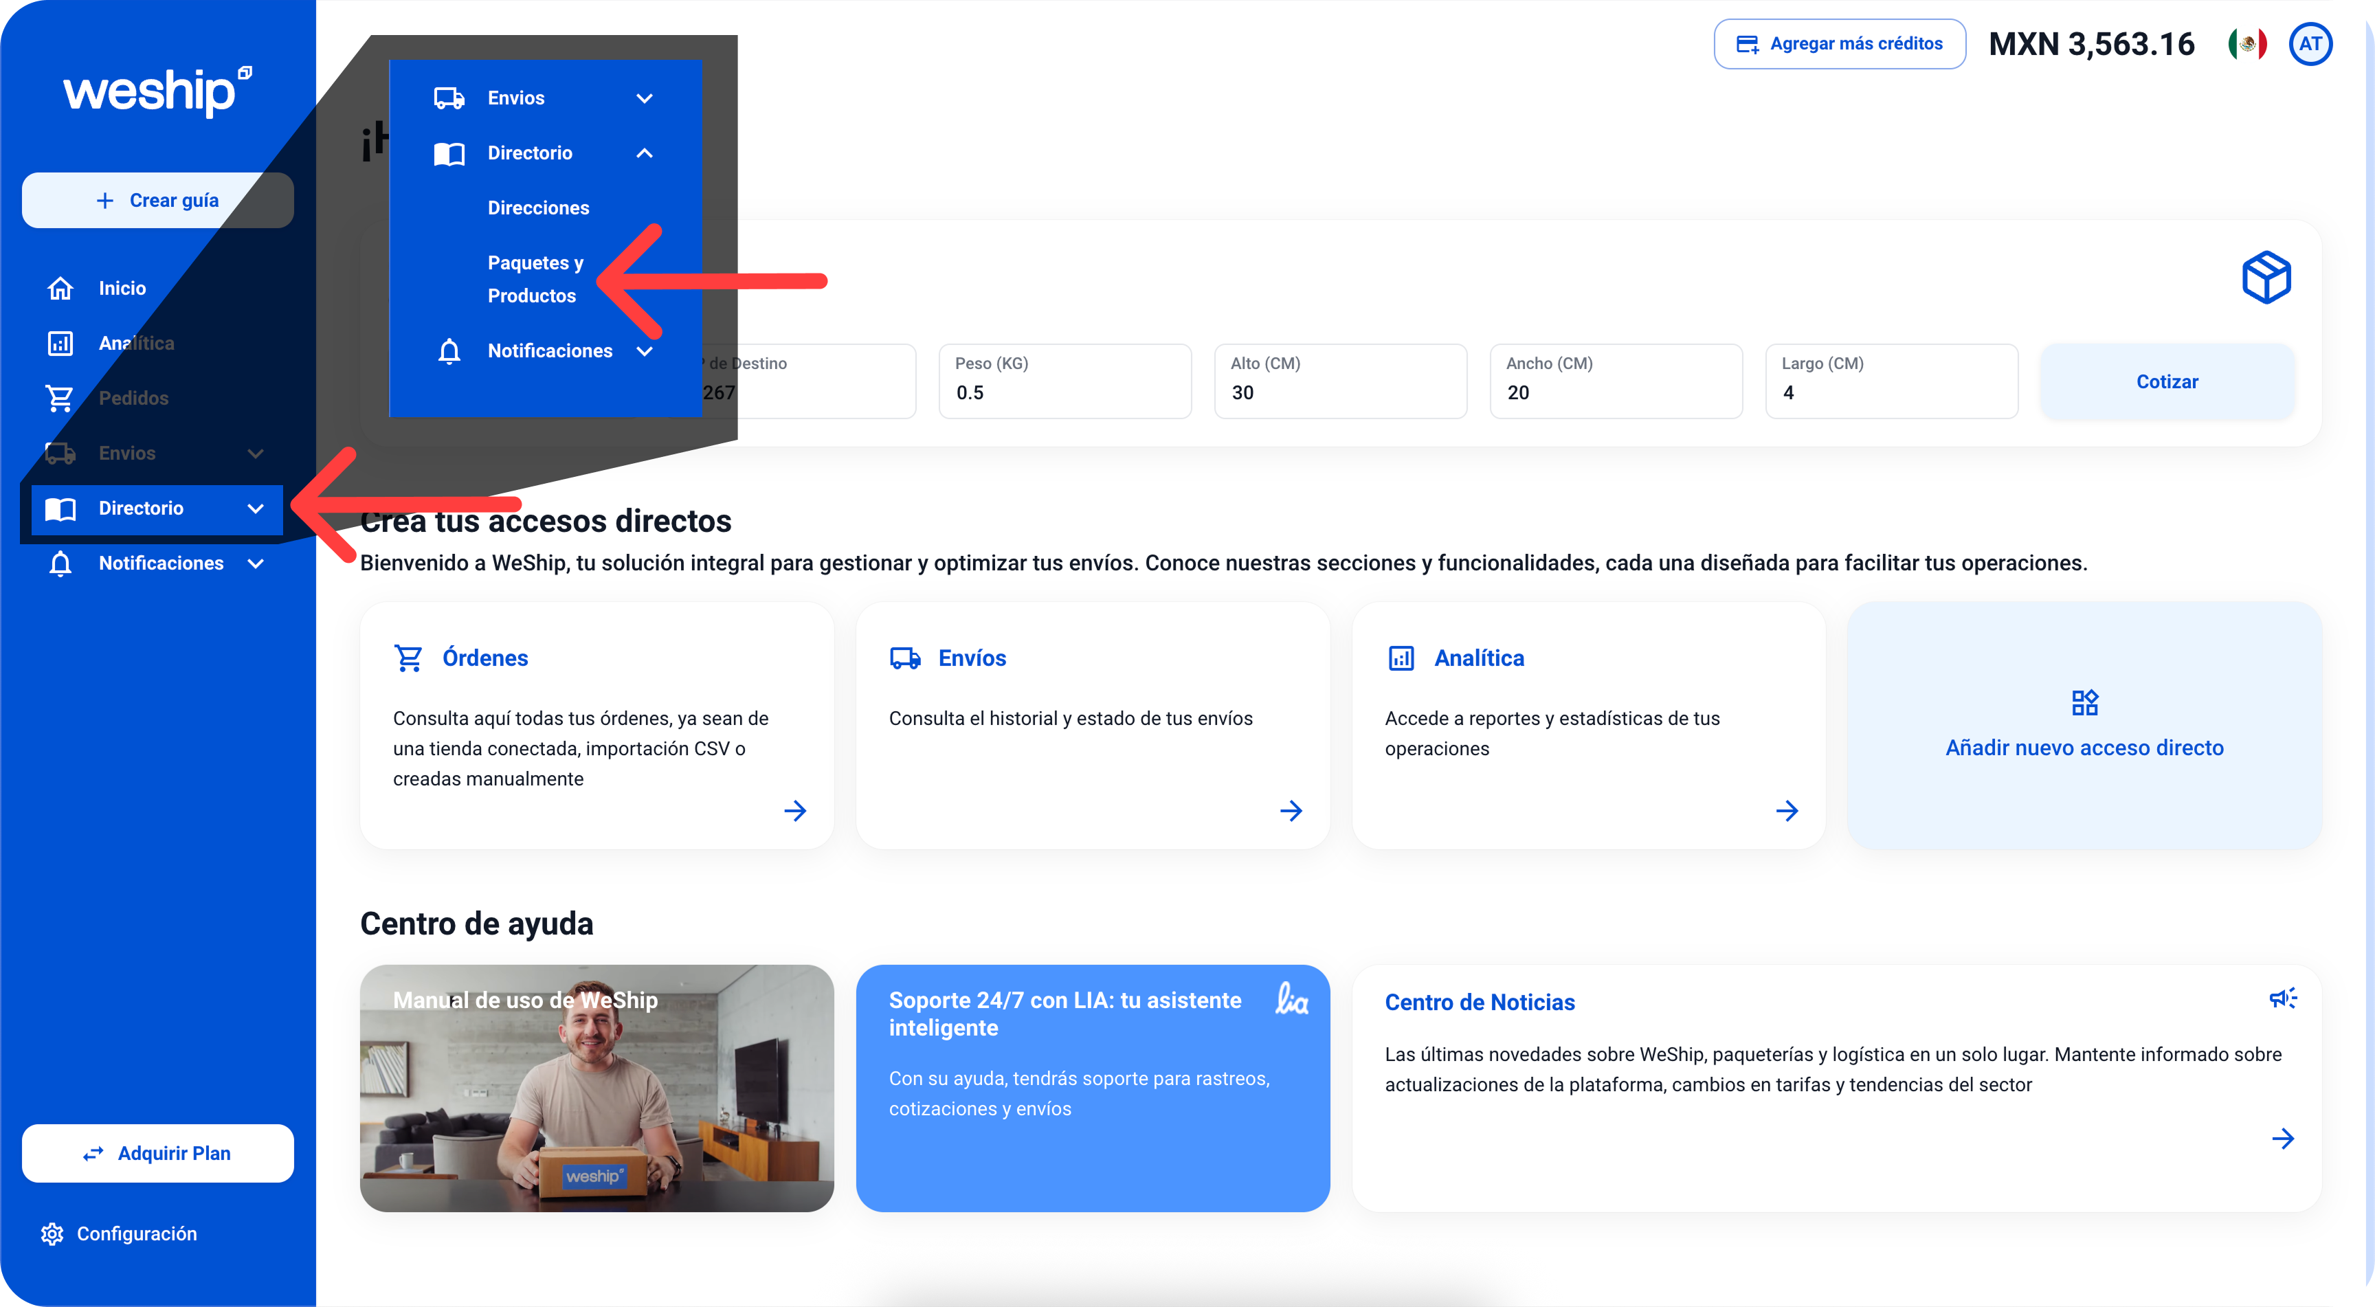2375x1307 pixels.
Task: Open Configuración gear icon
Action: pos(52,1234)
